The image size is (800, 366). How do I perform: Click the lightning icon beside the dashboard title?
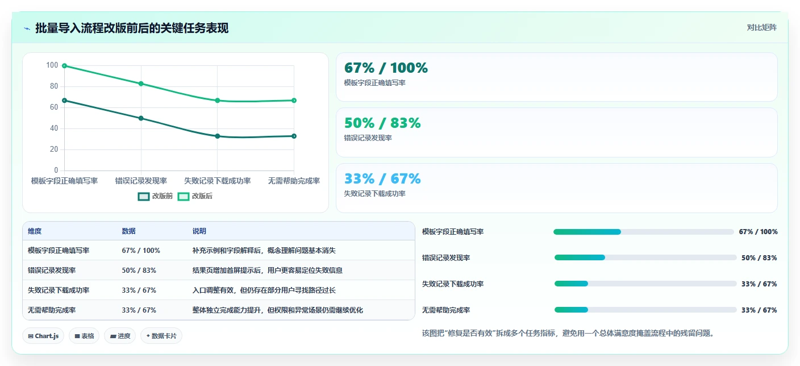(27, 28)
